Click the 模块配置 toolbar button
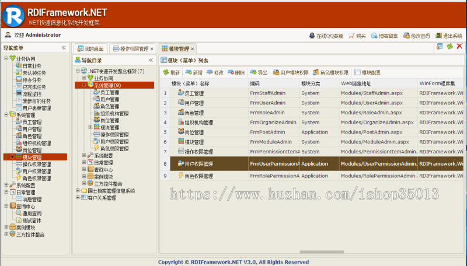Viewport: 467px width, 266px height. [x=368, y=72]
